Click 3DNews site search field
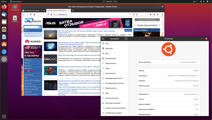This screenshot has height=120, width=212. pyautogui.click(x=31, y=27)
